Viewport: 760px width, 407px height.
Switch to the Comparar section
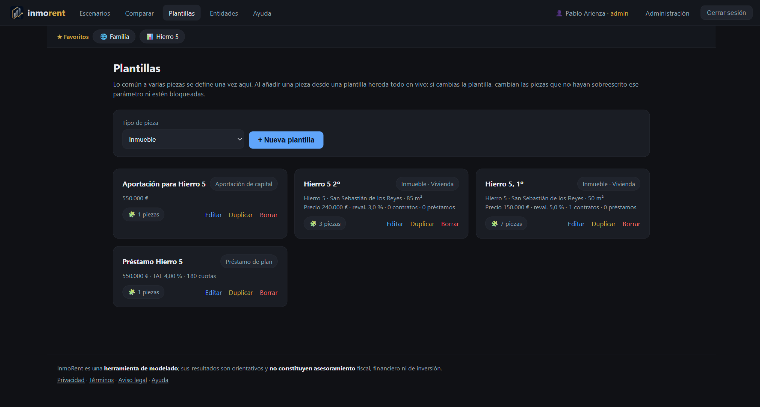tap(139, 13)
